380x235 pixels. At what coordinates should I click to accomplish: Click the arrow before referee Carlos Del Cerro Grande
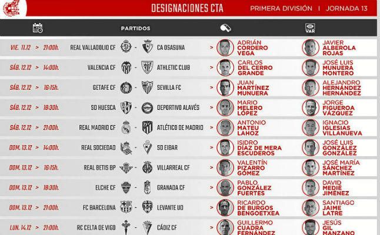pyautogui.click(x=211, y=68)
